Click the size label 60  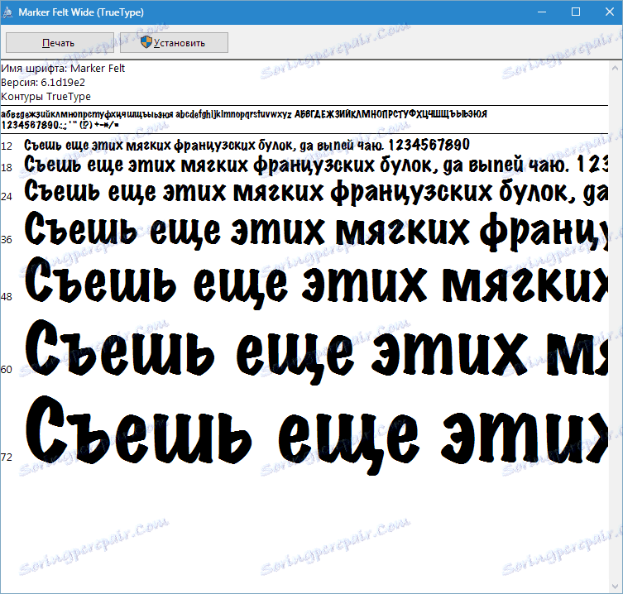click(7, 370)
